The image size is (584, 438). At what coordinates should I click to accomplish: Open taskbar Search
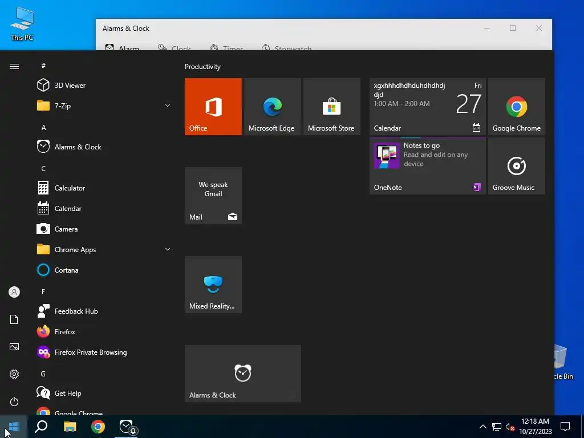(x=41, y=427)
